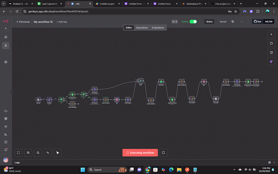
Task: Create a new item from the sidebar plus
Action: point(6,28)
